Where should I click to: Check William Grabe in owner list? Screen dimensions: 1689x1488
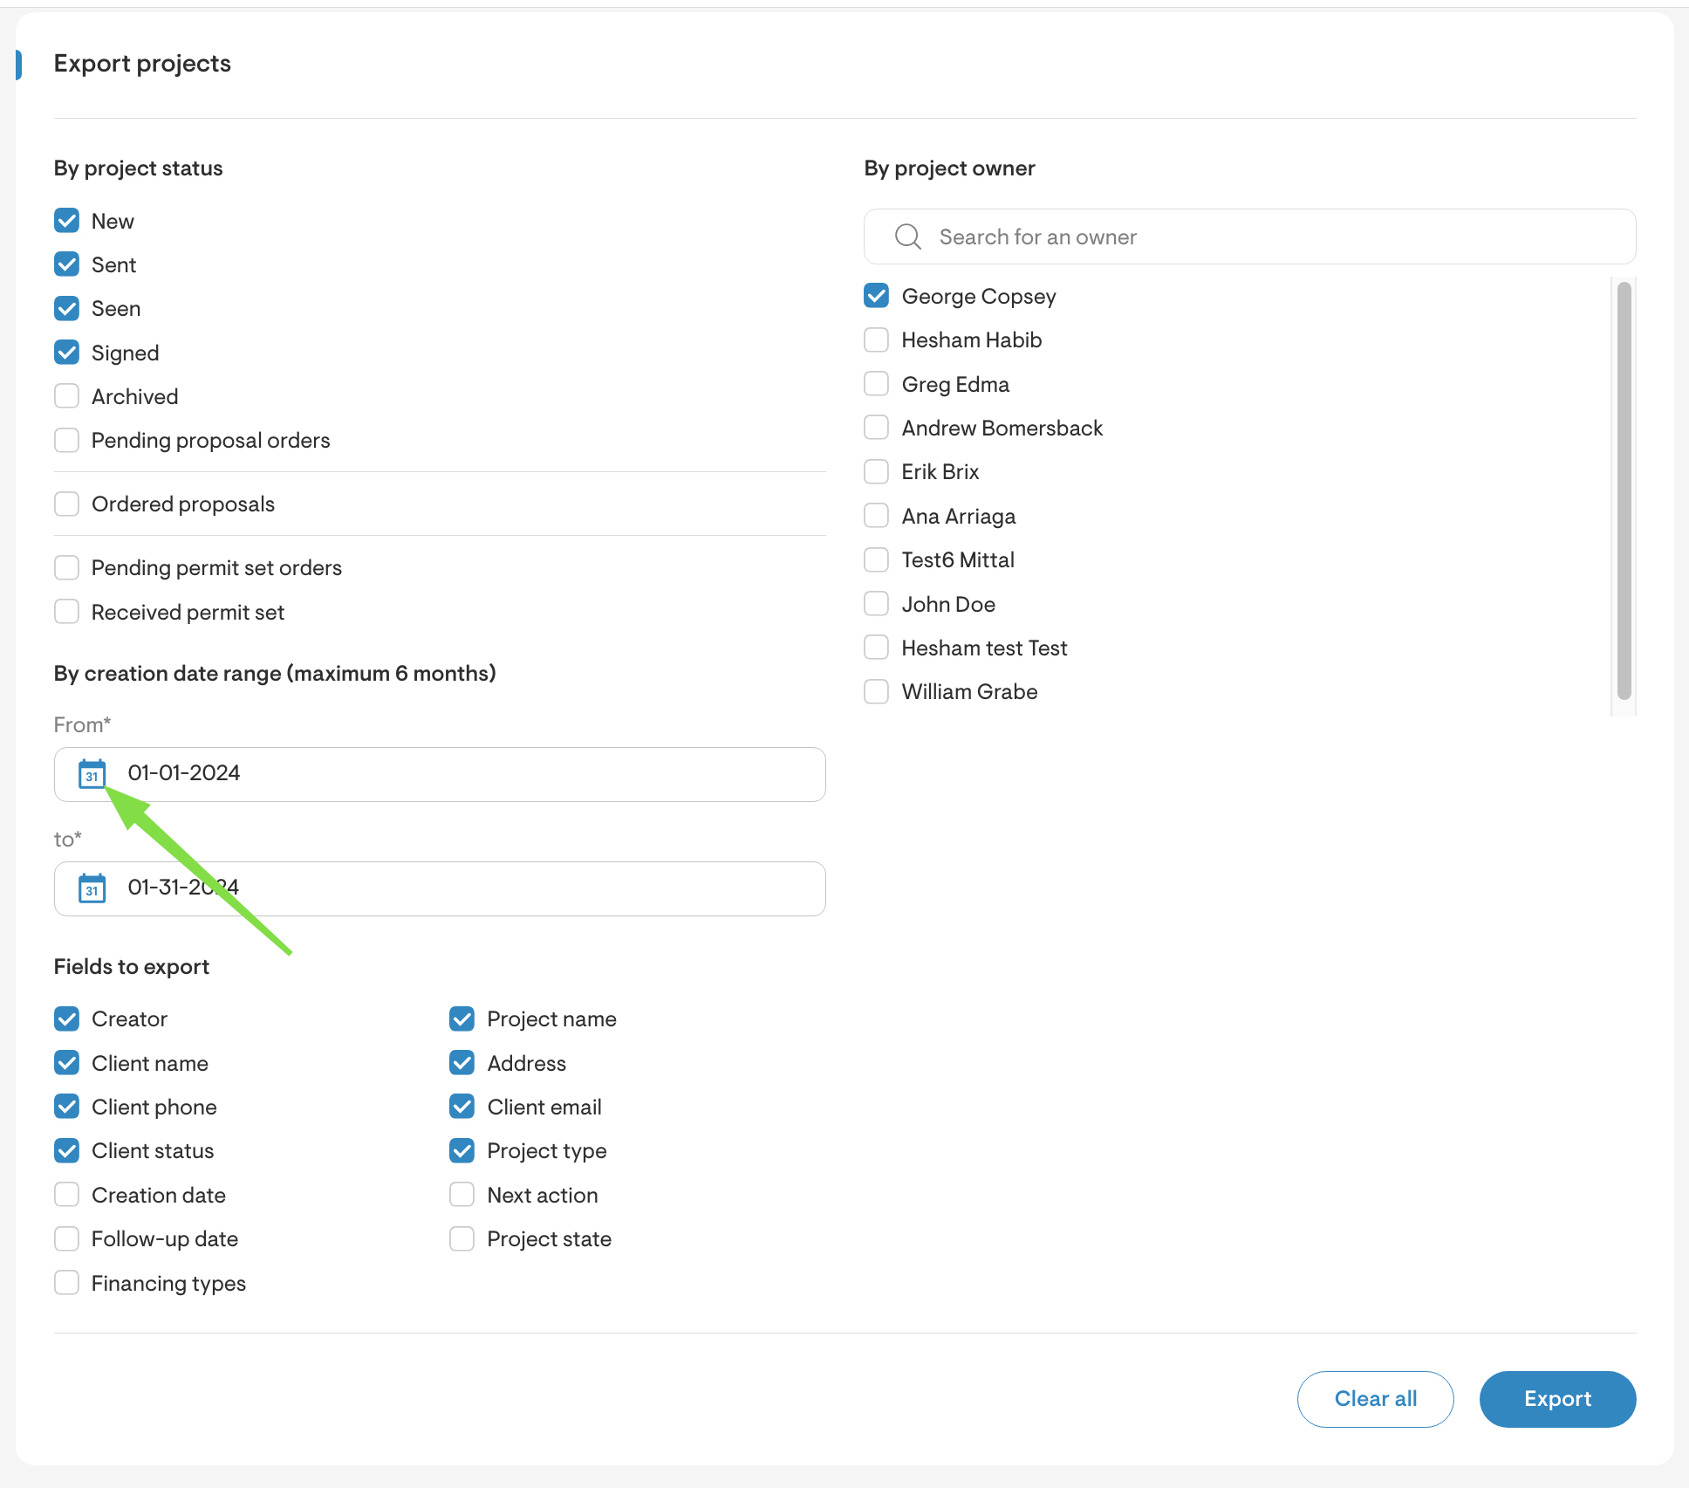(876, 691)
